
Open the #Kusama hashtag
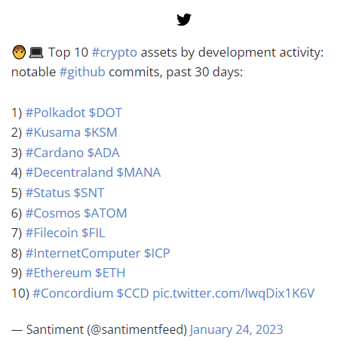click(53, 132)
